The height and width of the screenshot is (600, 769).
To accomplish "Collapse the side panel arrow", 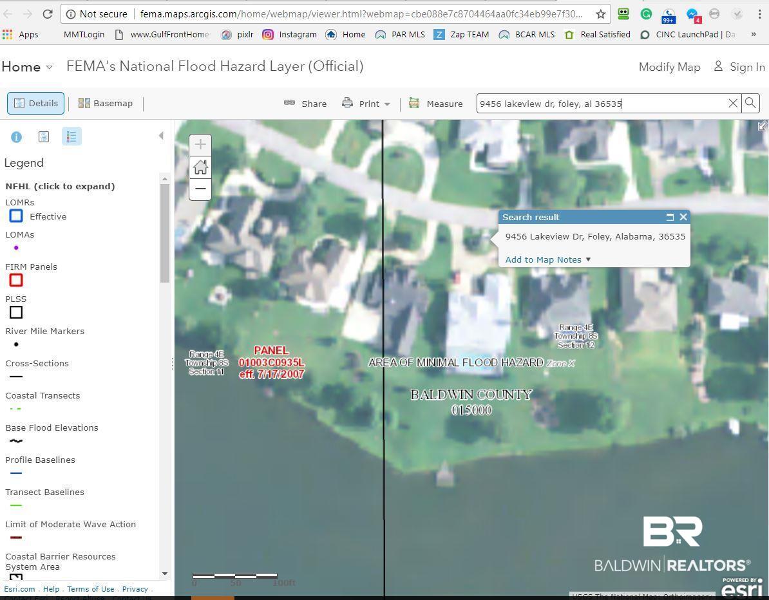I will click(161, 136).
